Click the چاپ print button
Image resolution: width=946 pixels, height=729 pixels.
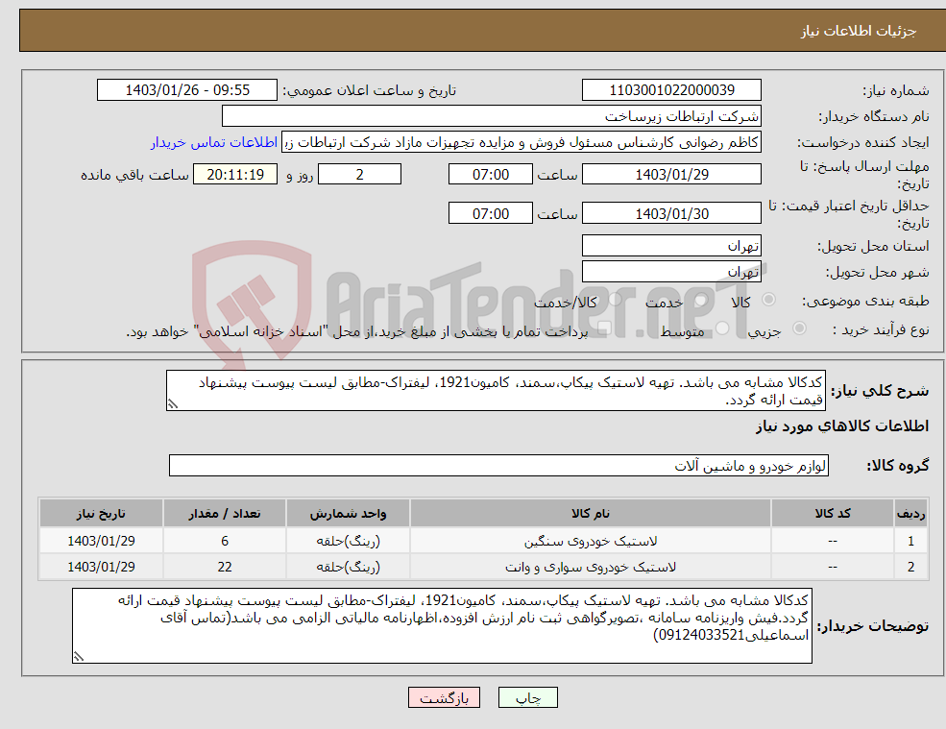coord(528,697)
